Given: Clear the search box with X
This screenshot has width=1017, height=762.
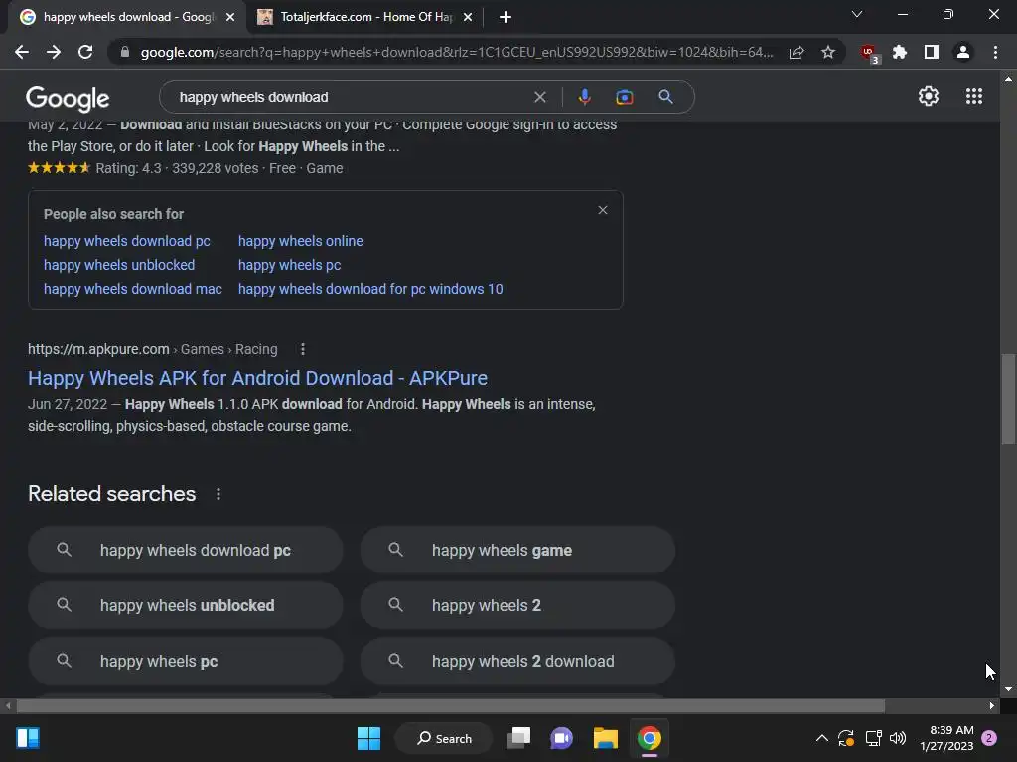Looking at the screenshot, I should [539, 97].
